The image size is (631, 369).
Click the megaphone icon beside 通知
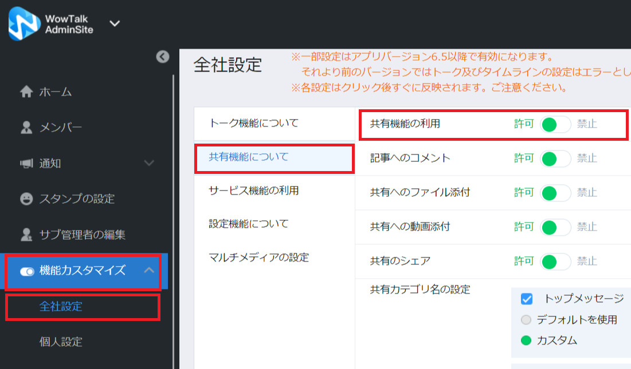pos(26,164)
